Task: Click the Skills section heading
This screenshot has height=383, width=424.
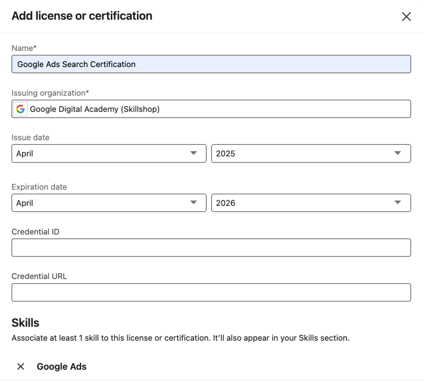Action: 25,323
